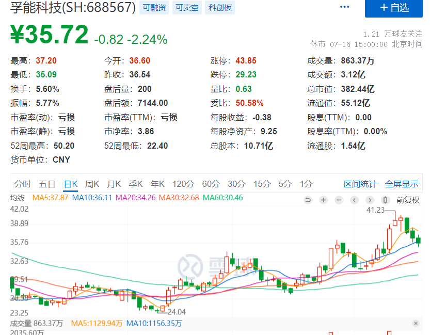The width and height of the screenshot is (430, 335).
Task: Close the volume indicator panel
Action: point(416,323)
